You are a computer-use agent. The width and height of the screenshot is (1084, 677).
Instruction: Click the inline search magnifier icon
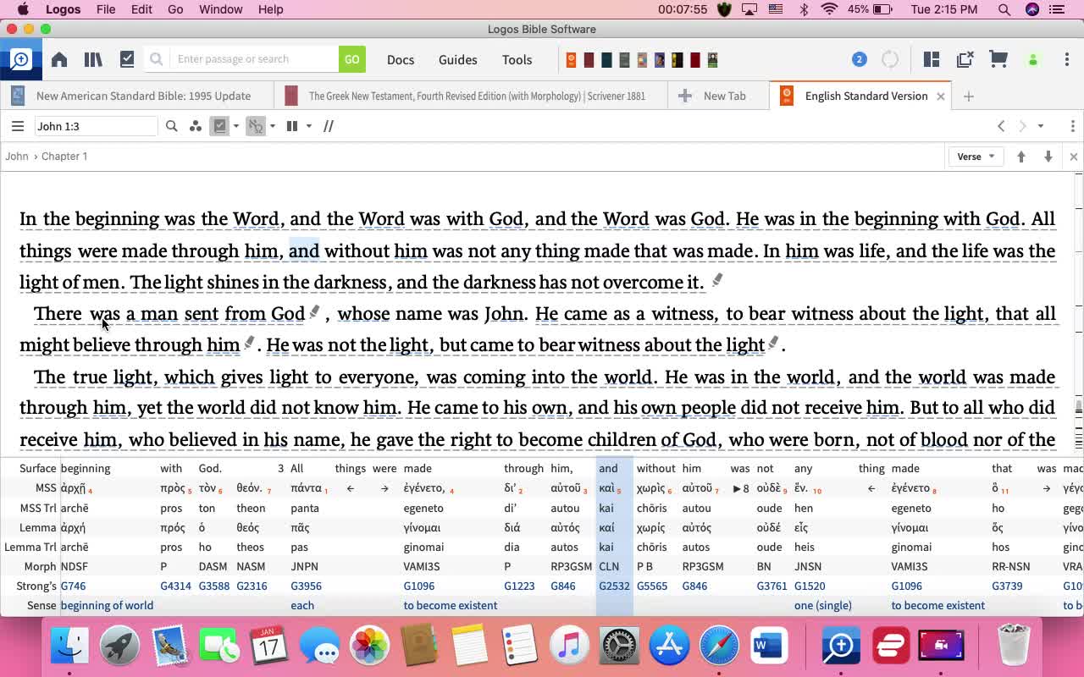(x=172, y=126)
